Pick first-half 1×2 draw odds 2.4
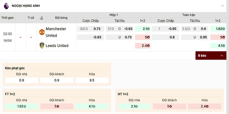This screenshot has height=114, width=229. point(143,46)
